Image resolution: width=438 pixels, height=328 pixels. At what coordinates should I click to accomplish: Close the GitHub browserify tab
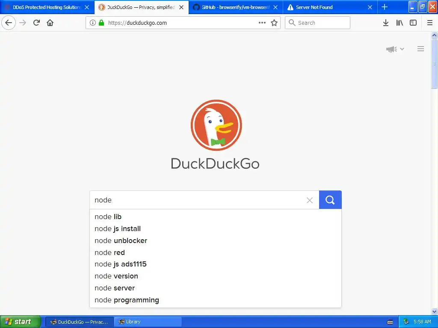click(275, 7)
